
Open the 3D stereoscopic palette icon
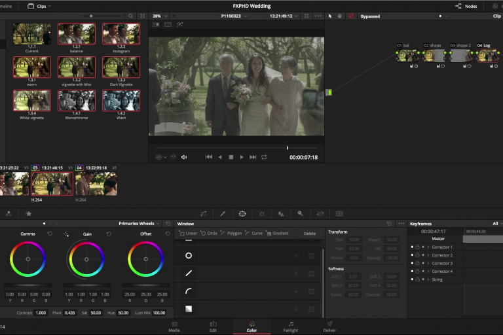[x=339, y=214]
